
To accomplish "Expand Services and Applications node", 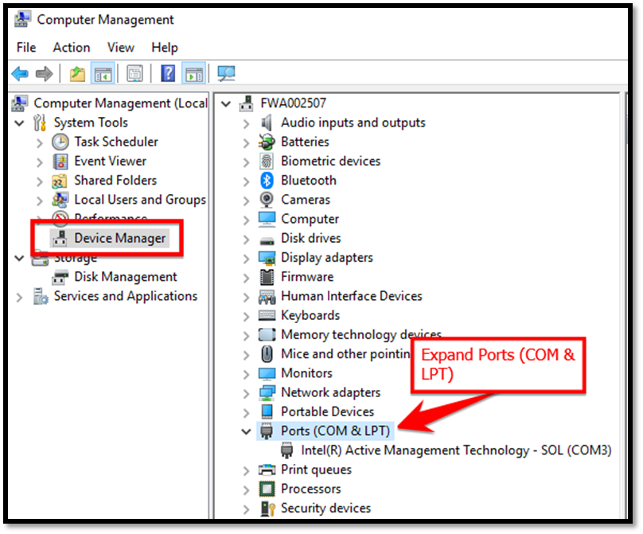I will pos(19,297).
